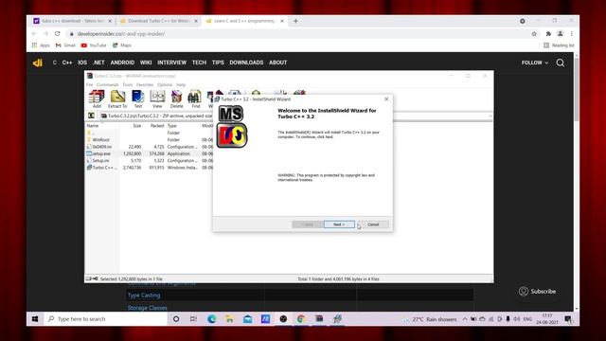
Task: Open a new Chrome tab
Action: point(295,21)
